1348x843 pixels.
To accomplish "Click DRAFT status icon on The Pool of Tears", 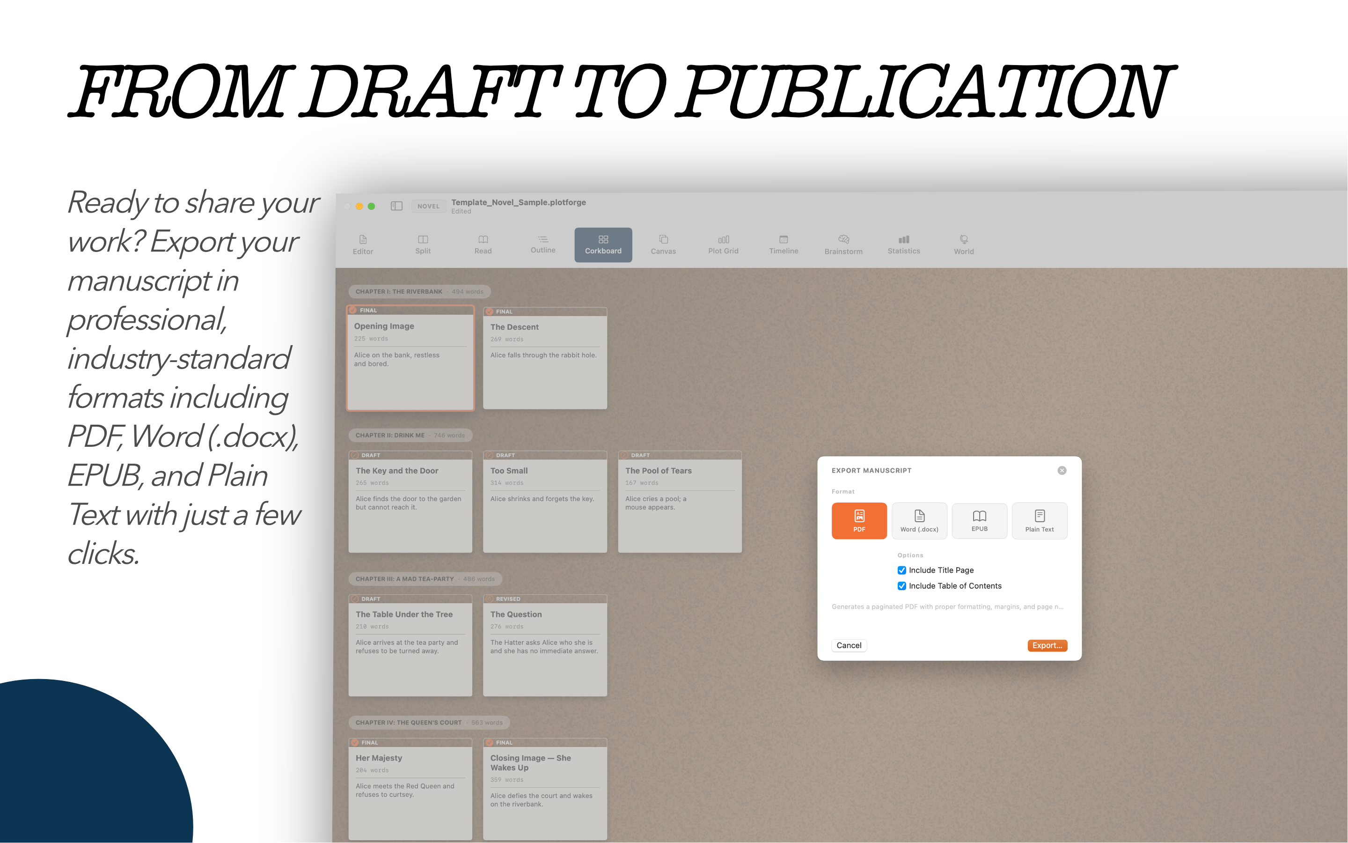I will [x=624, y=456].
